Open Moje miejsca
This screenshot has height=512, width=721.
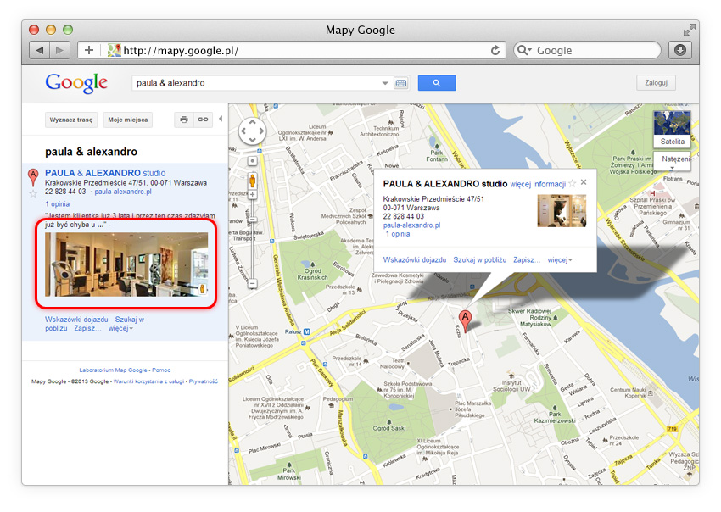click(x=128, y=120)
